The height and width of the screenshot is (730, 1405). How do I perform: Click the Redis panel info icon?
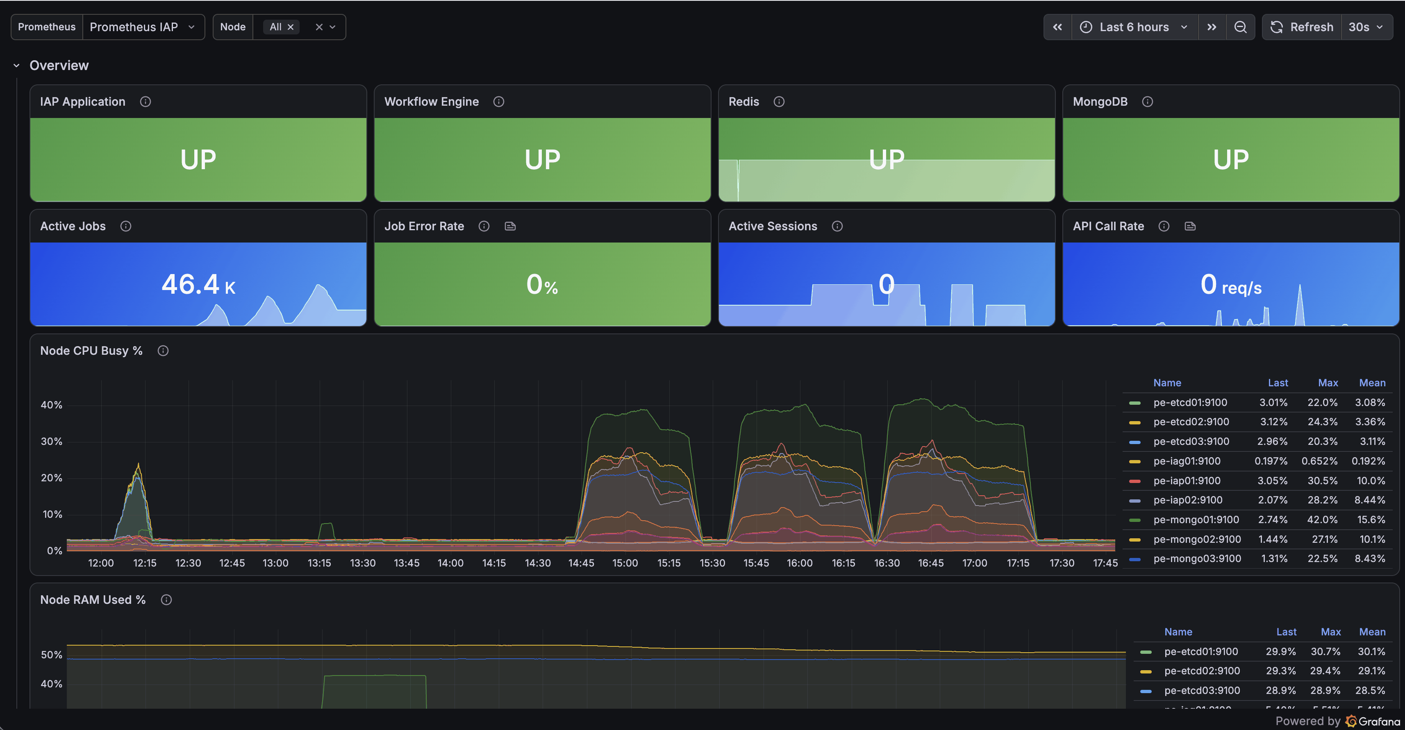click(779, 102)
